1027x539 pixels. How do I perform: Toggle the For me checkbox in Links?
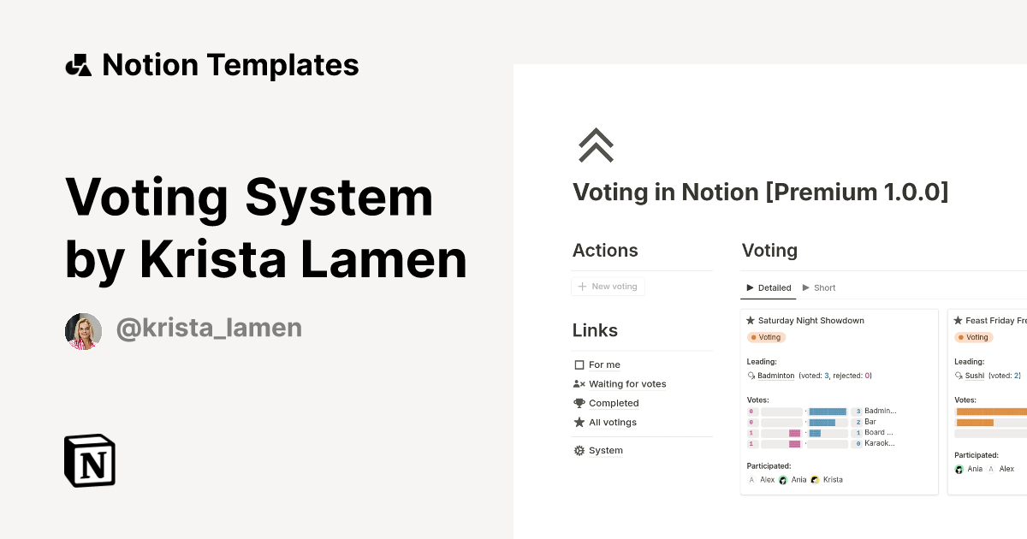[x=579, y=364]
